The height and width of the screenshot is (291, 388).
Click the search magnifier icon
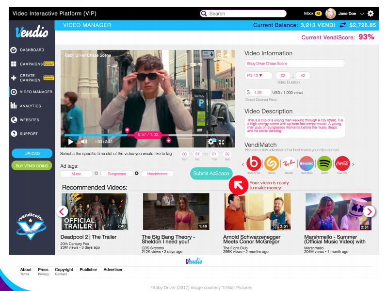[x=204, y=14]
